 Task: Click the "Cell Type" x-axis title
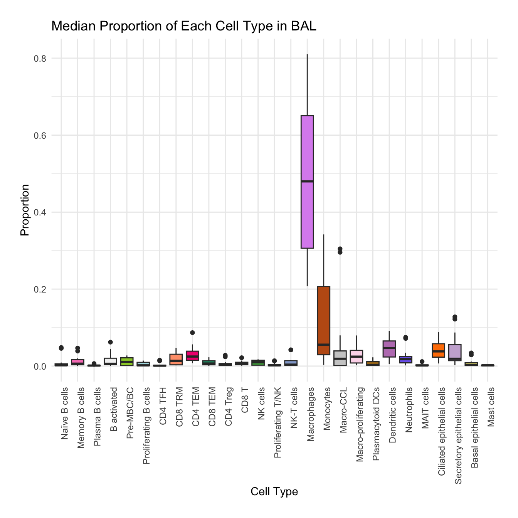coord(274,491)
